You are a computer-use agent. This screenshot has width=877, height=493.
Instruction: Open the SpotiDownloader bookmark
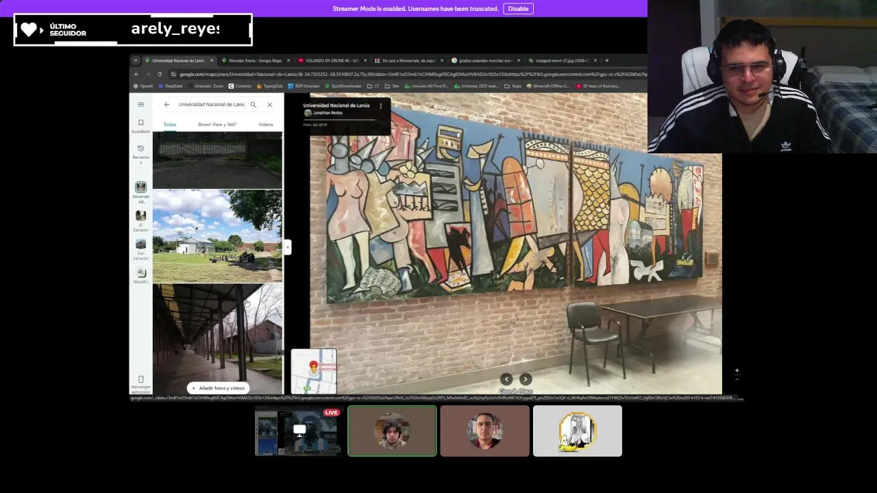(343, 86)
